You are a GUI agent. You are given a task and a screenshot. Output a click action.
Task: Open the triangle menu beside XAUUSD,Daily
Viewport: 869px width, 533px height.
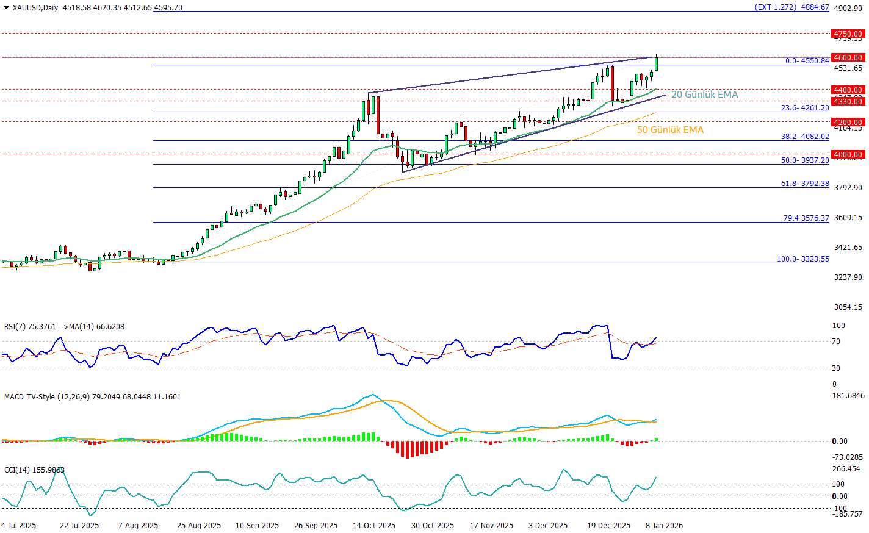tap(6, 8)
